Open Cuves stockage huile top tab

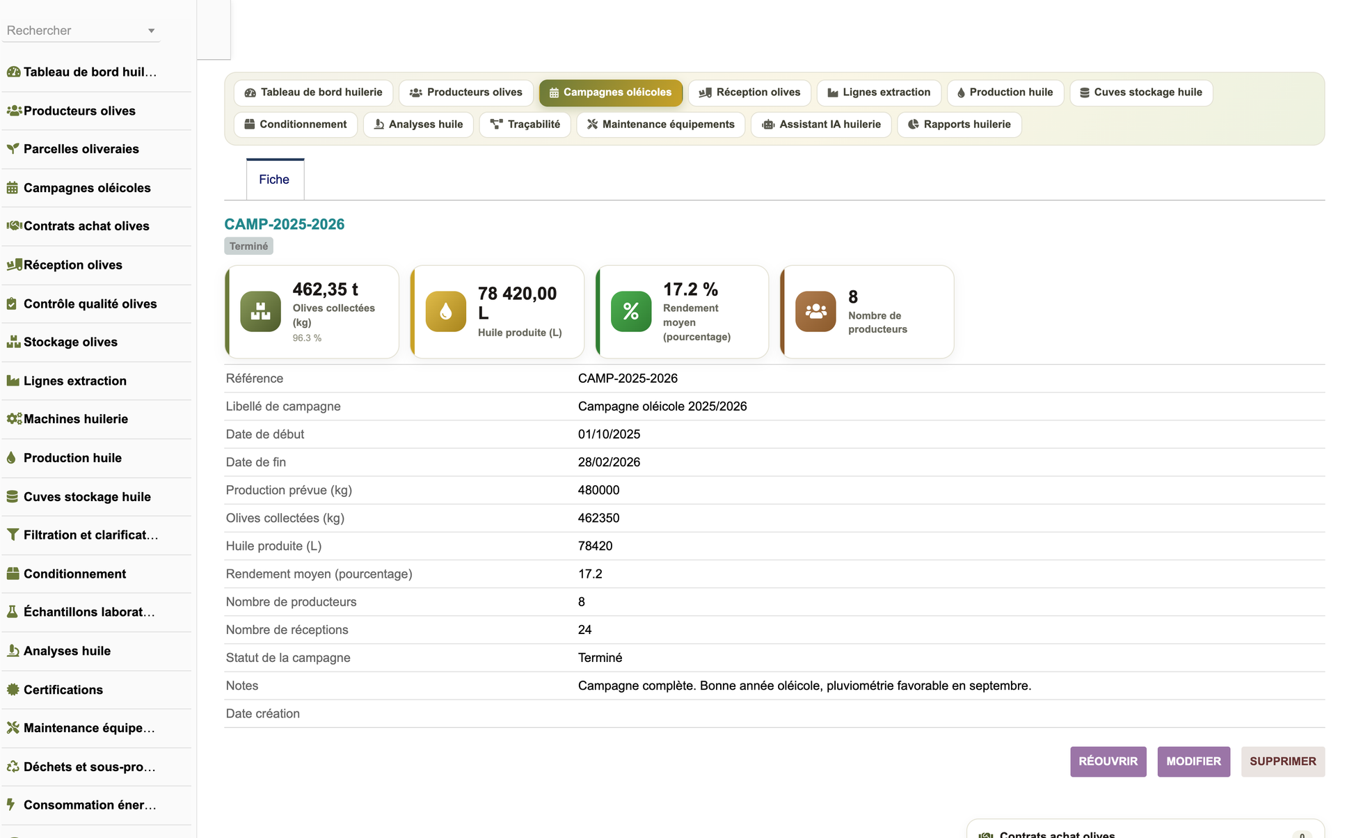1141,93
